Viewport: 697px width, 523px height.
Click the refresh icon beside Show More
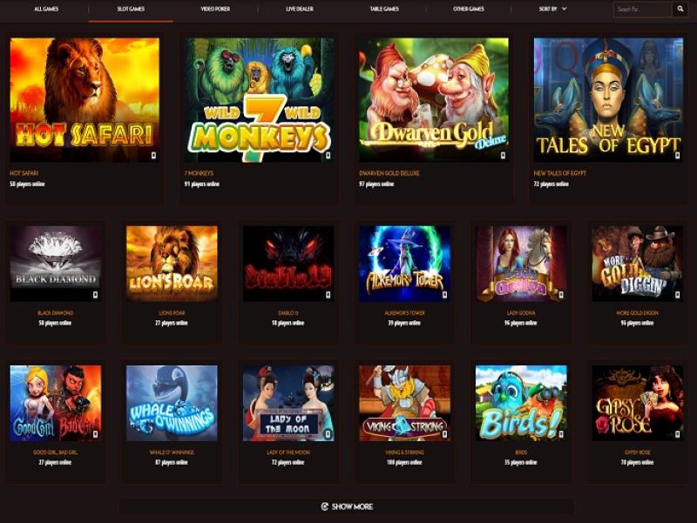pyautogui.click(x=324, y=506)
